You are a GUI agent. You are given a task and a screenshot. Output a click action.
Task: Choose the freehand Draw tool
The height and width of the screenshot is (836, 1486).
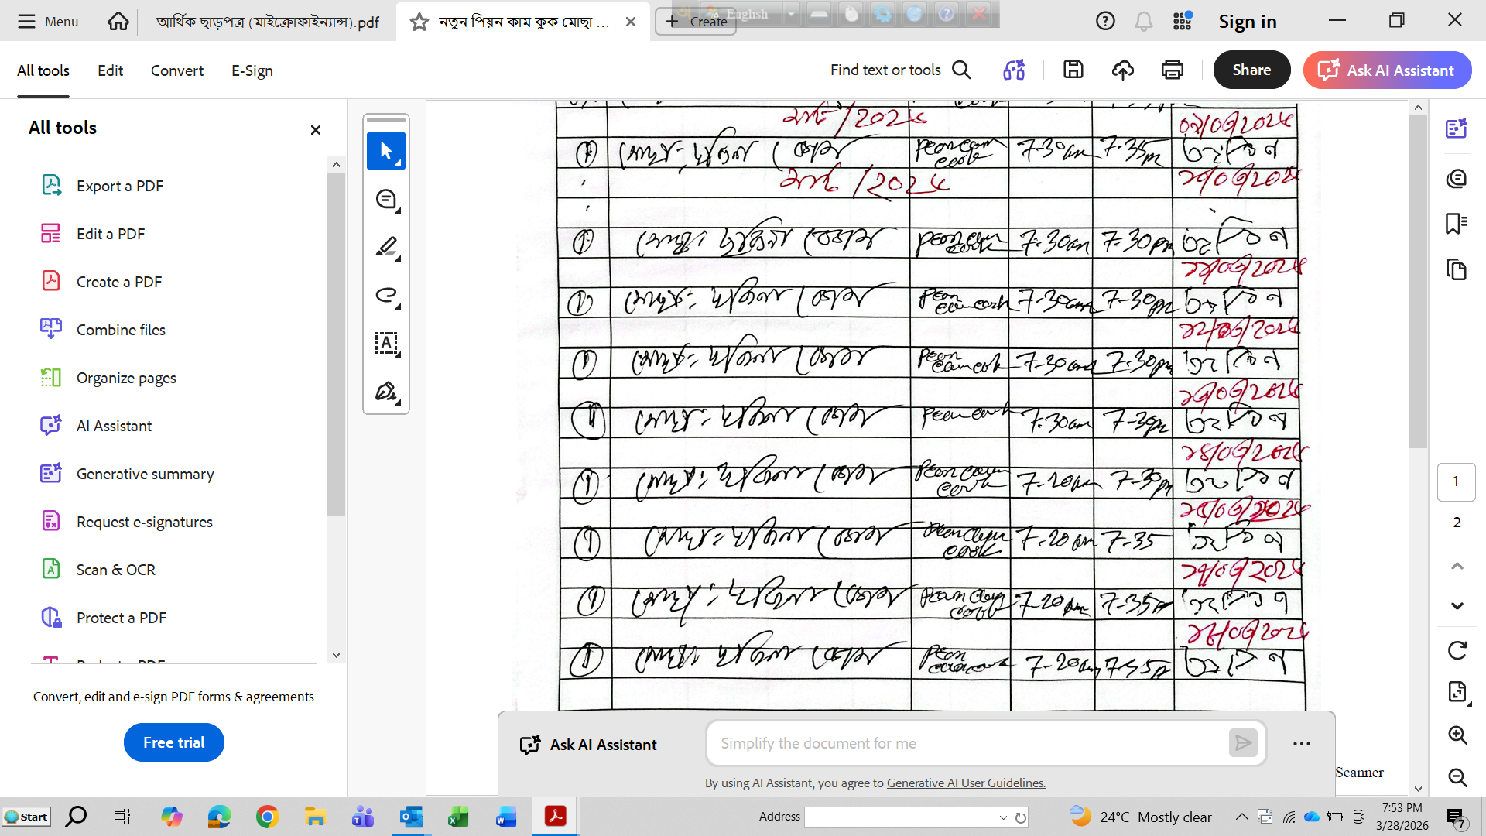[x=385, y=295]
